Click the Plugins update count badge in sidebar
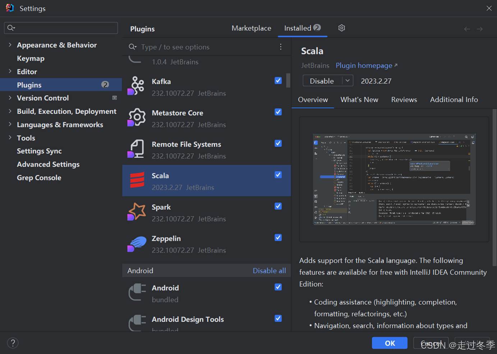 pos(105,85)
